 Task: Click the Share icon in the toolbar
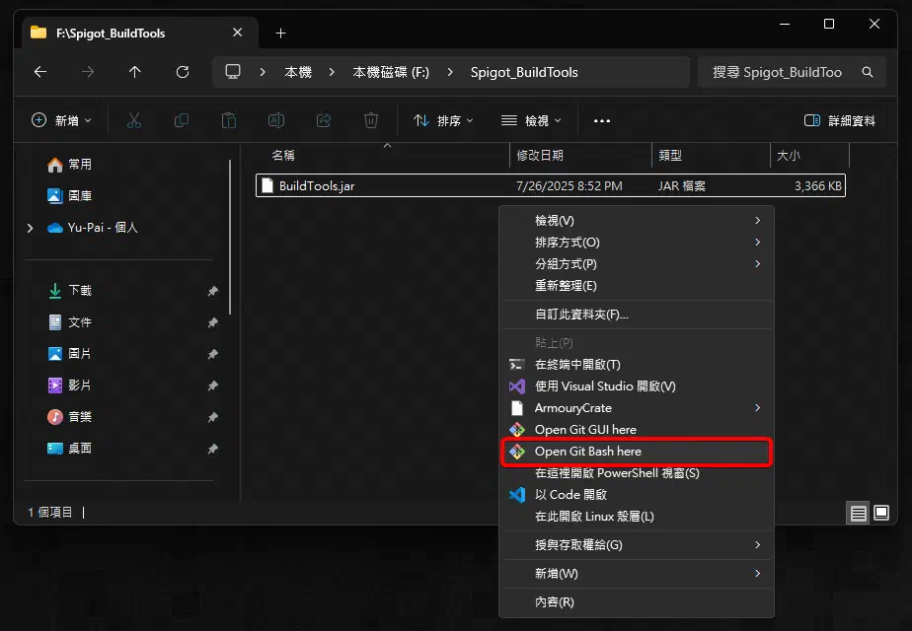click(323, 121)
